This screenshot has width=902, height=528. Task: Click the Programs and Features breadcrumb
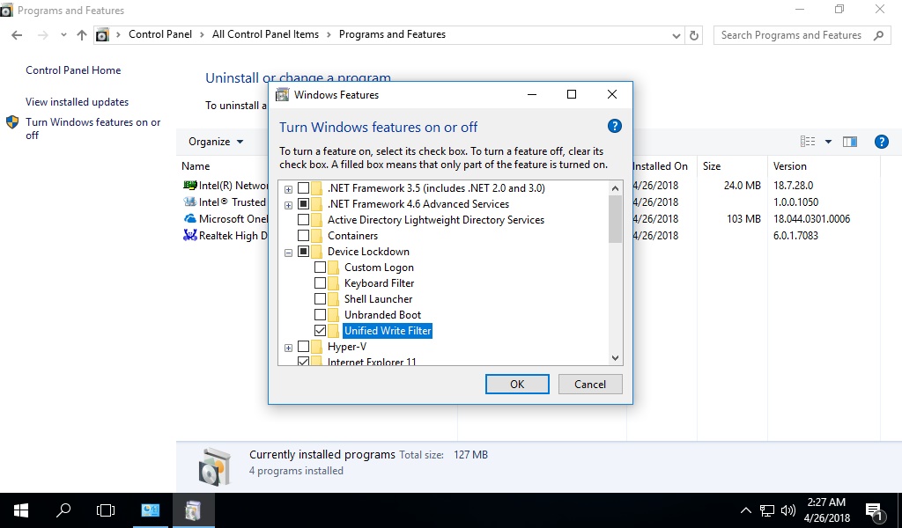tap(392, 34)
